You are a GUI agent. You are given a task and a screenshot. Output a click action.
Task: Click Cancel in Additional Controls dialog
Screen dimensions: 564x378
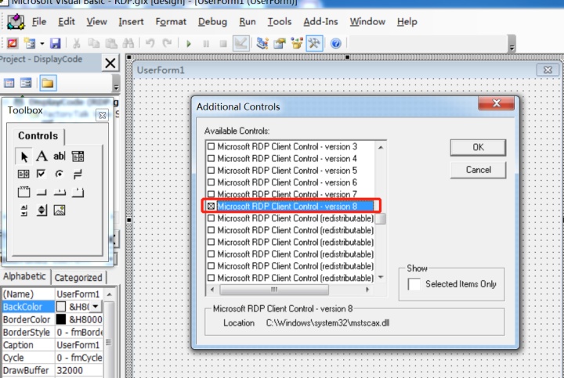click(x=478, y=170)
